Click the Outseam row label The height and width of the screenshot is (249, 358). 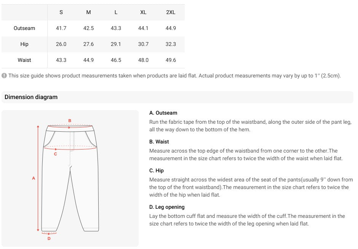pos(24,28)
